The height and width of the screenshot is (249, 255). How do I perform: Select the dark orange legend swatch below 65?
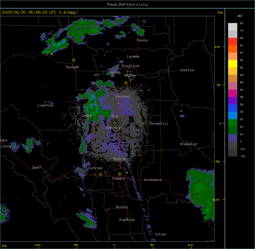tap(233, 49)
